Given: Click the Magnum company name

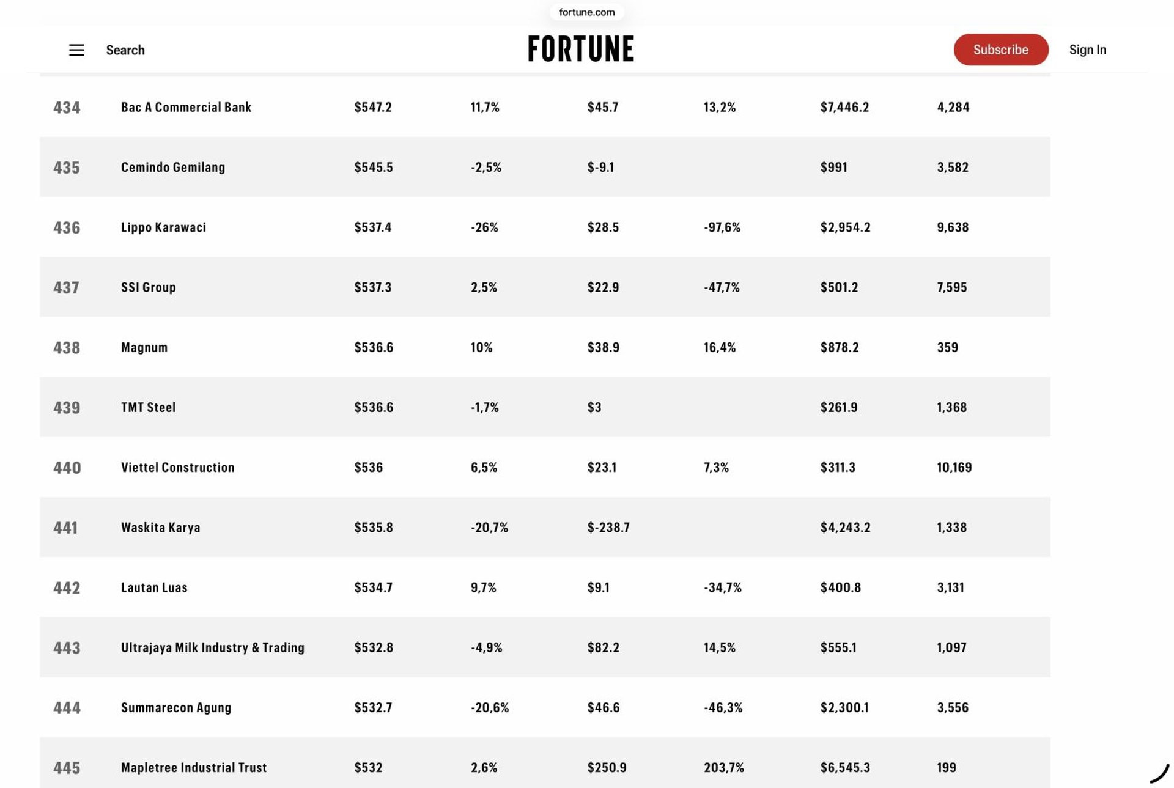Looking at the screenshot, I should point(144,347).
